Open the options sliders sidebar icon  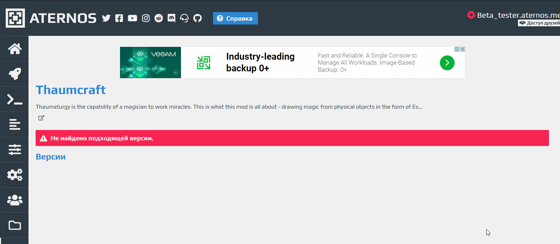pos(15,150)
